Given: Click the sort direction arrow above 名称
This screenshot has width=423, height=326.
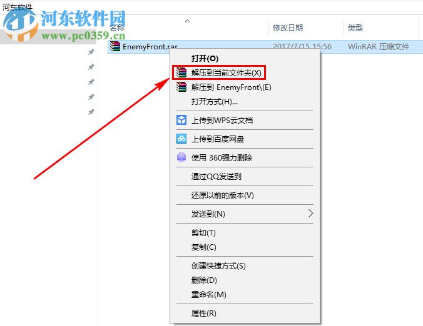Looking at the screenshot, I should click(188, 21).
